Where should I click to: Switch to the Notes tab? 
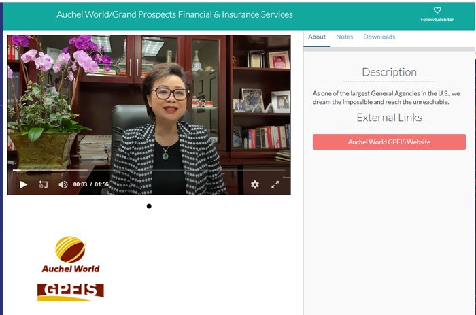coord(344,37)
